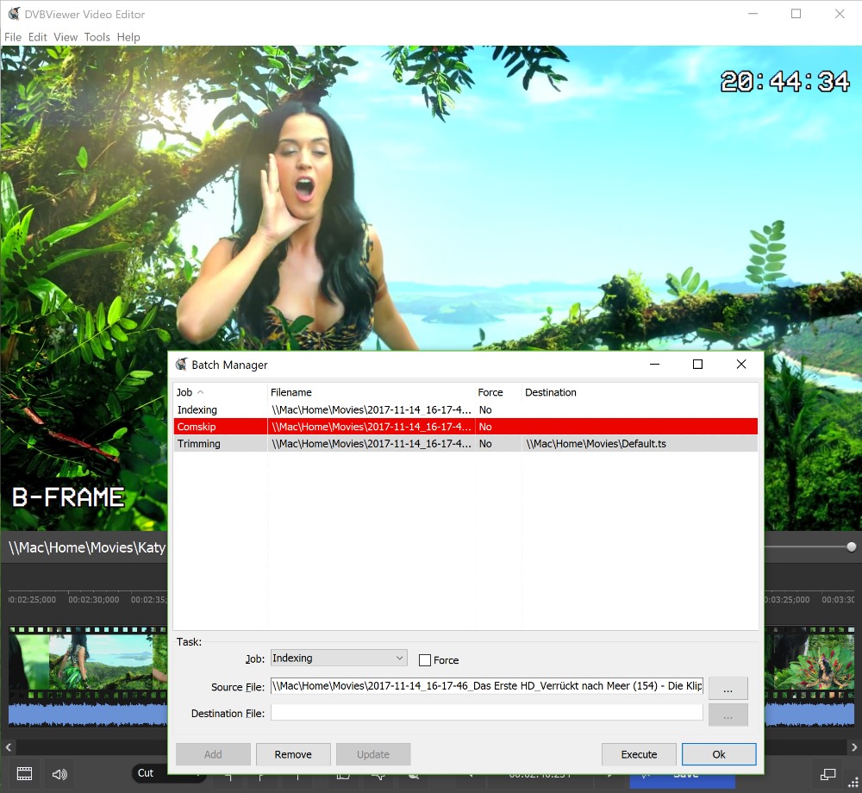Click the zoom slider handle above the timeline
The image size is (862, 793).
(x=852, y=546)
